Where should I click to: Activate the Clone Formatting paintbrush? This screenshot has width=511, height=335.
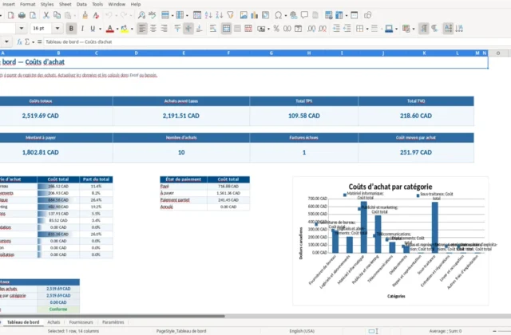85,15
